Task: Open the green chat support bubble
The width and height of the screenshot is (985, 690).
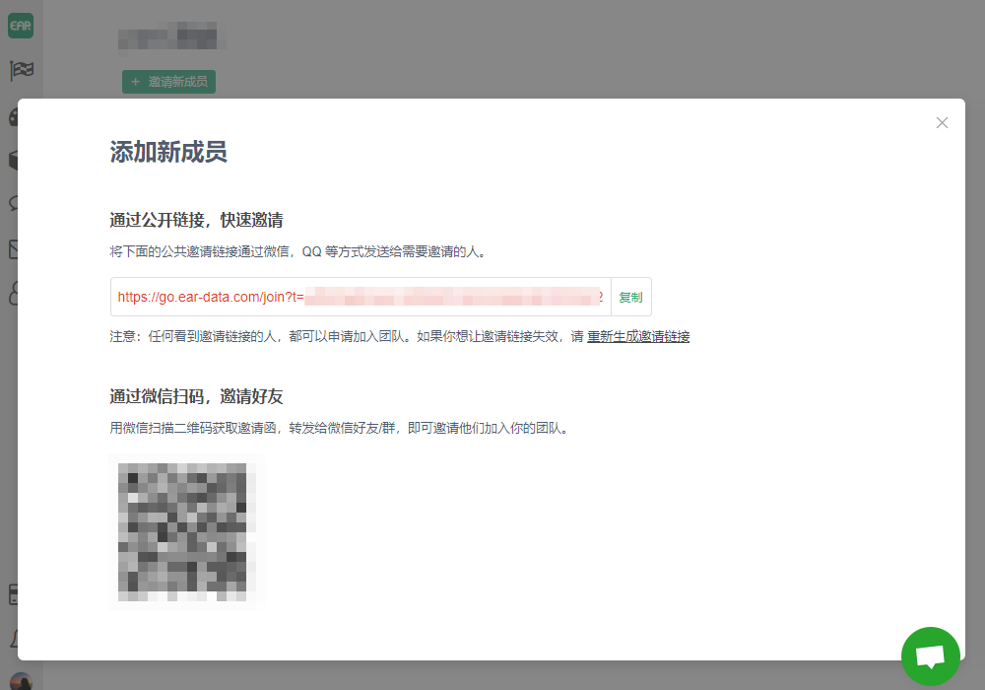Action: pos(931,656)
